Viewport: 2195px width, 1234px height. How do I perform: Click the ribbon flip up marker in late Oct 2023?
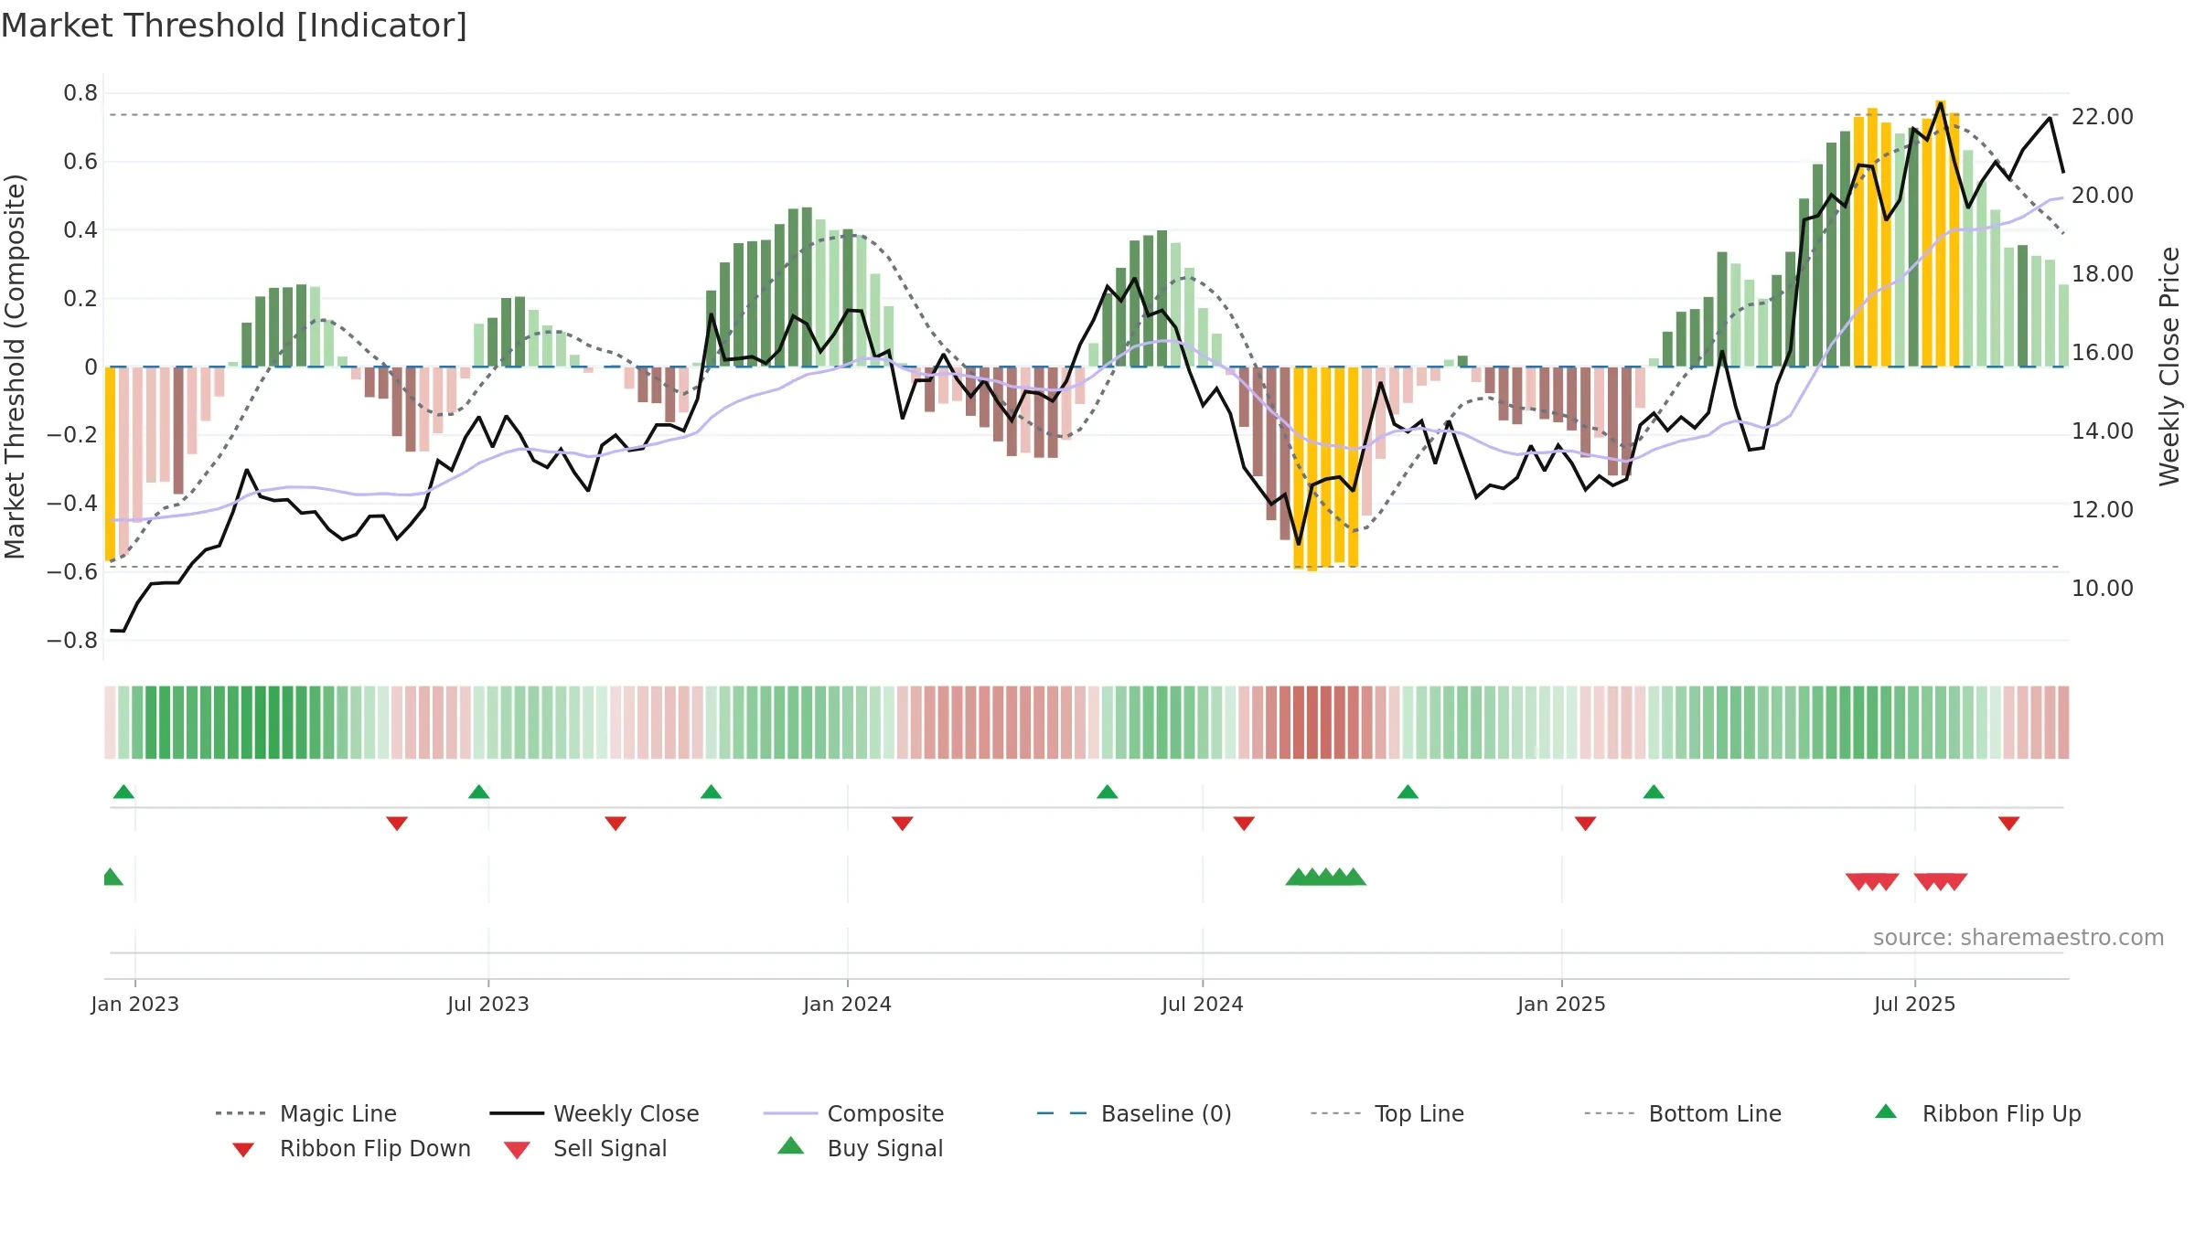click(711, 792)
